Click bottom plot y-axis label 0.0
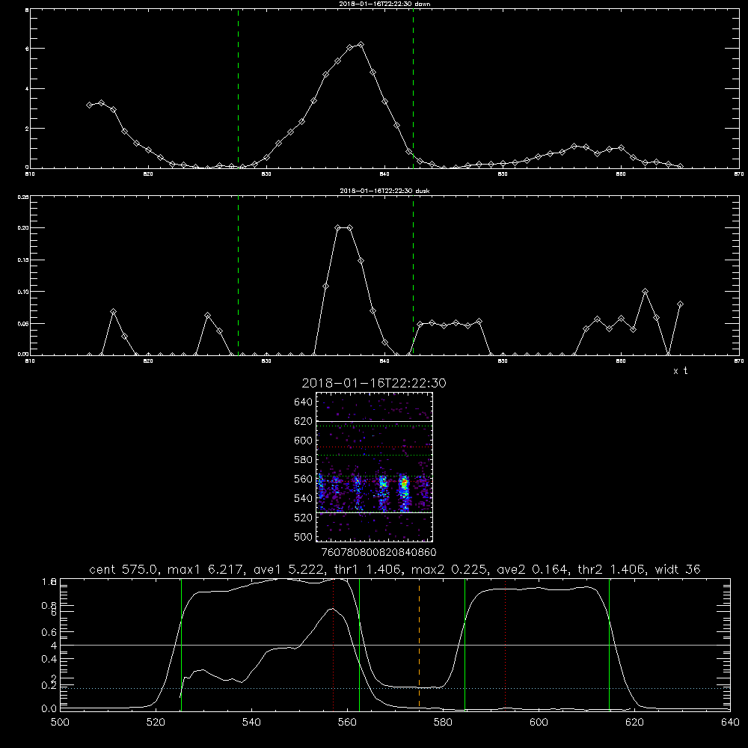748x748 pixels. [x=49, y=708]
